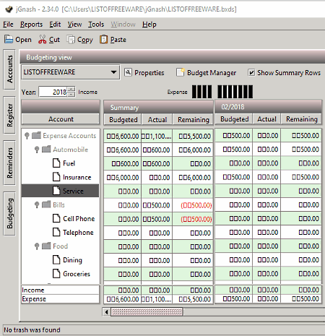Screen dimensions: 325x336
Task: Select the Cell Phone row in account tree
Action: 60,218
